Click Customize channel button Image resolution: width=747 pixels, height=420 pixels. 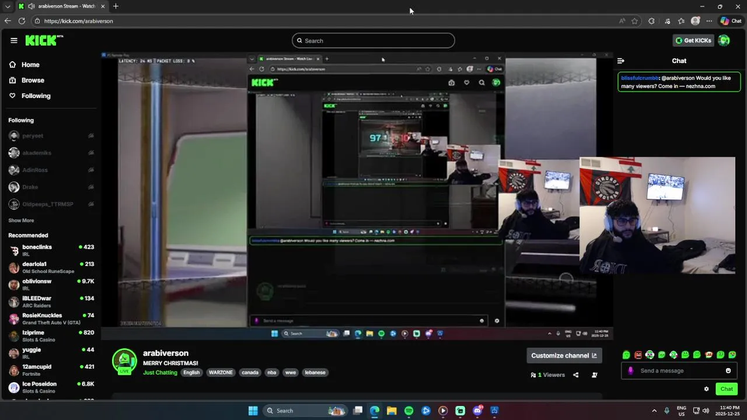click(x=564, y=356)
